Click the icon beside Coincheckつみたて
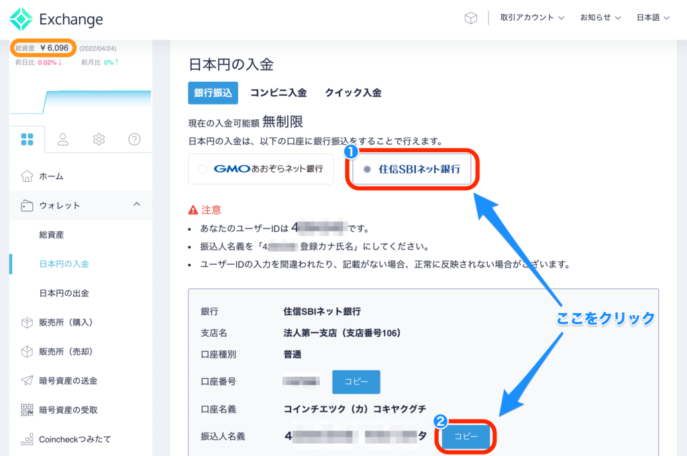Image resolution: width=687 pixels, height=456 pixels. (27, 439)
